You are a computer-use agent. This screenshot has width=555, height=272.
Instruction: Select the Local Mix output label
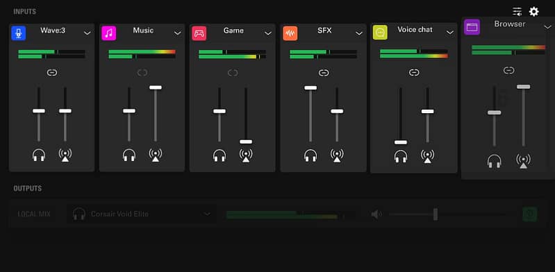[x=34, y=214]
